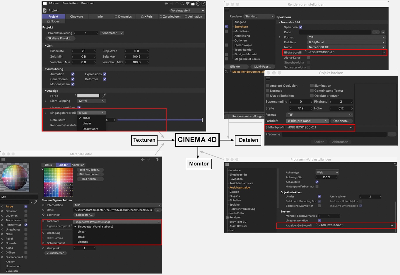Toggle the Reflektivität channel checkbox
Screen dimensions: 400x275
tap(26, 225)
